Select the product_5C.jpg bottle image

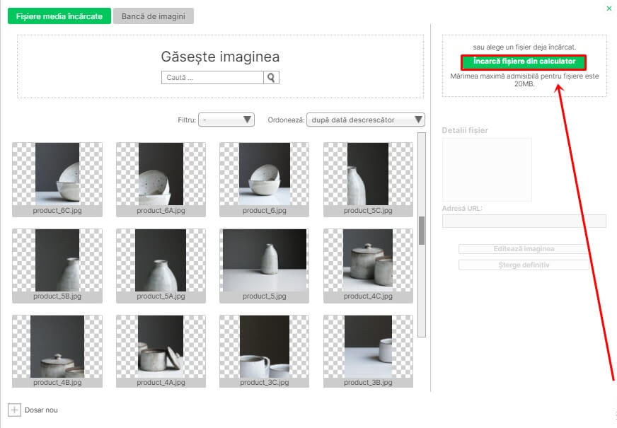(368, 174)
